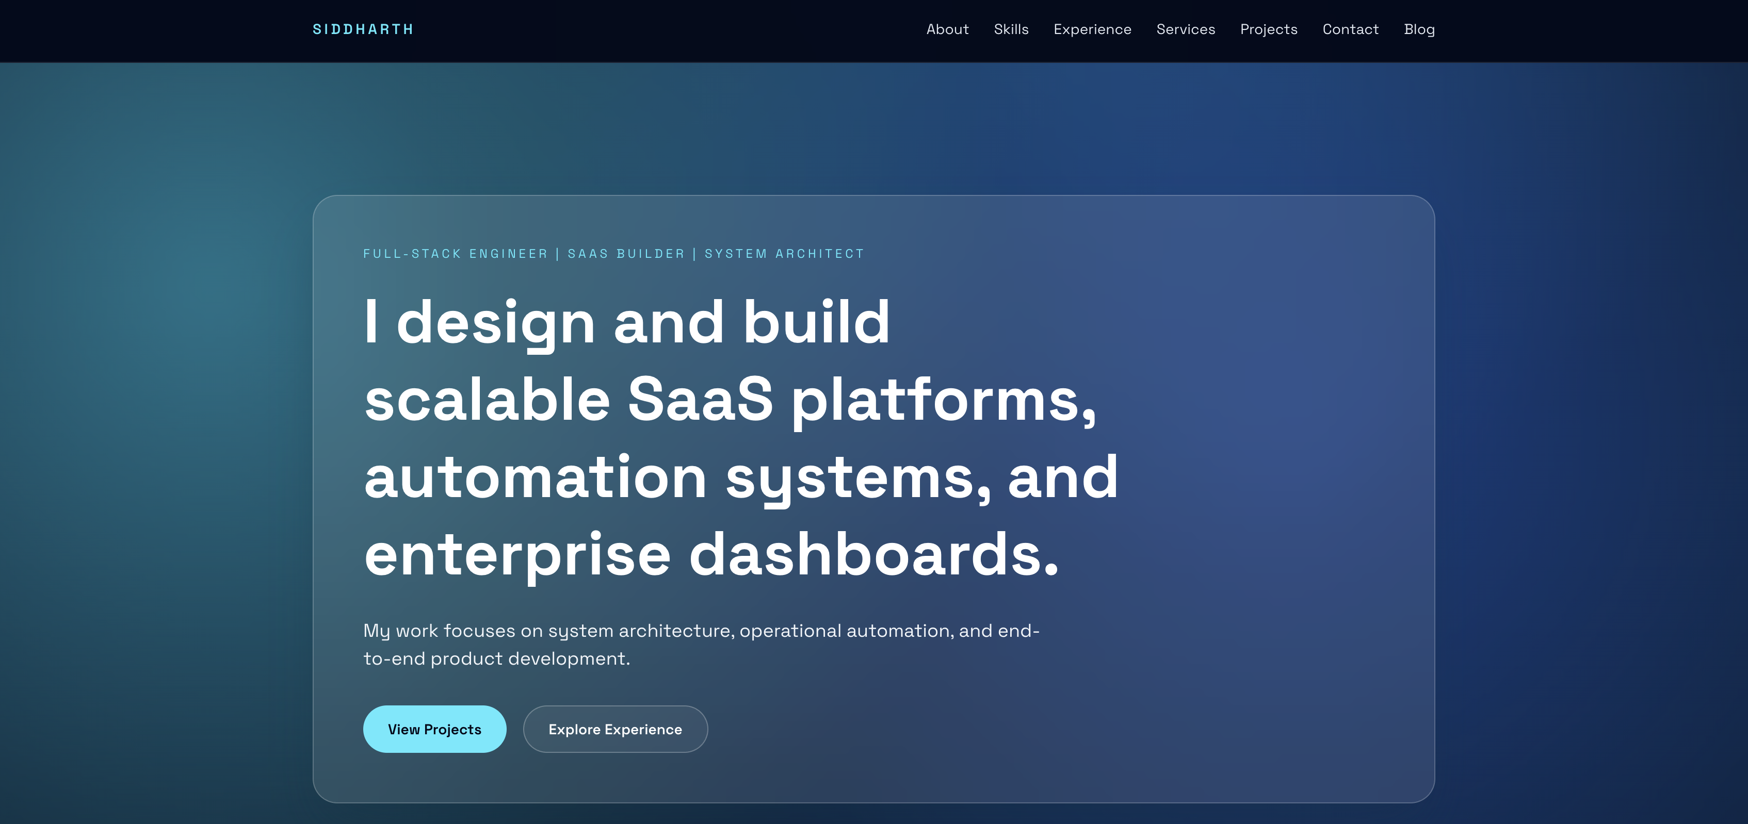Open the rightmost navigation link labeled Blog

1419,29
